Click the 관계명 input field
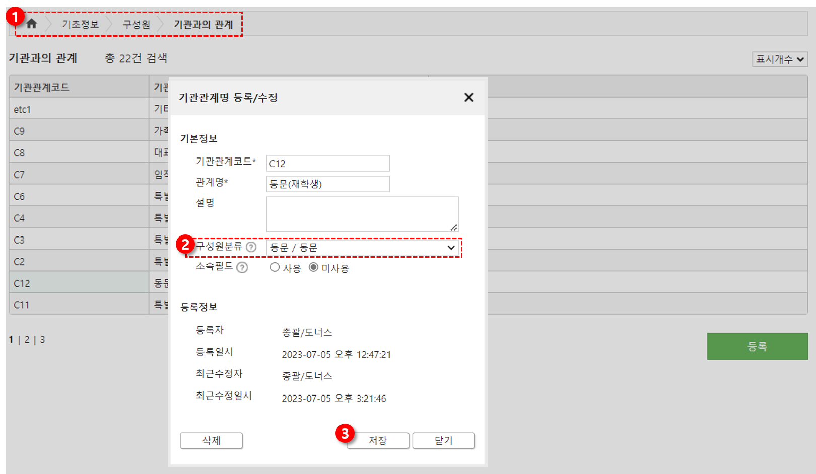 327,184
